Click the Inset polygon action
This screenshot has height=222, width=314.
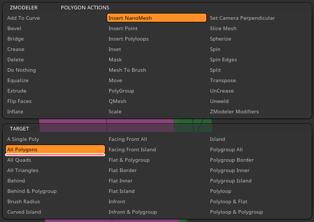point(115,49)
